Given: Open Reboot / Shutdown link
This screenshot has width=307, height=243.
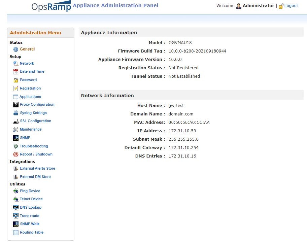Looking at the screenshot, I should coord(36,154).
